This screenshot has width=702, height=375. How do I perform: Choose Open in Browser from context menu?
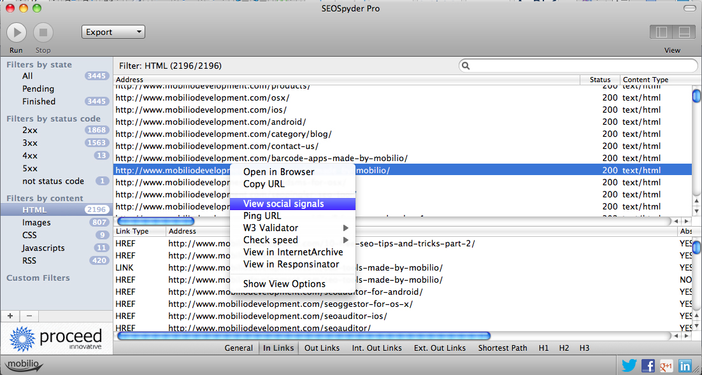(x=292, y=172)
